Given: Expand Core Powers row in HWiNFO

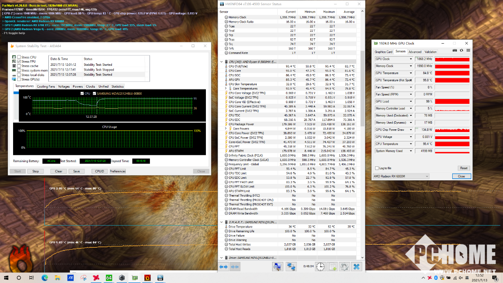Looking at the screenshot, I should pyautogui.click(x=226, y=128).
